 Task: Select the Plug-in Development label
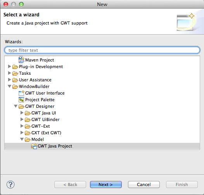(41, 67)
